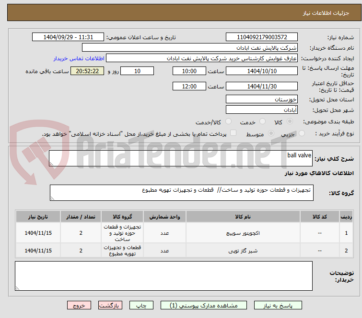The width and height of the screenshot is (362, 318).
Task: Open اطلاعات تماس خریدار link
Action: coord(79,58)
